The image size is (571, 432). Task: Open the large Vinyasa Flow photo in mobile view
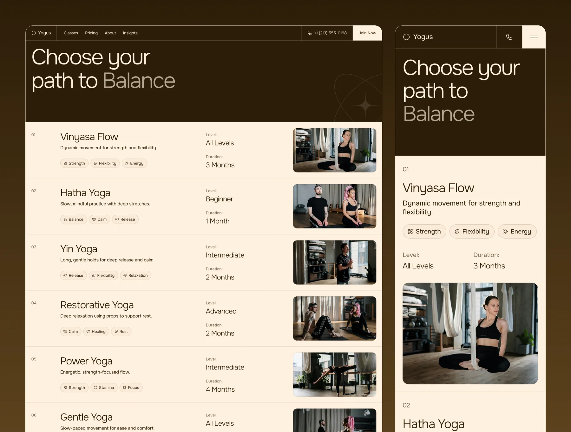470,334
